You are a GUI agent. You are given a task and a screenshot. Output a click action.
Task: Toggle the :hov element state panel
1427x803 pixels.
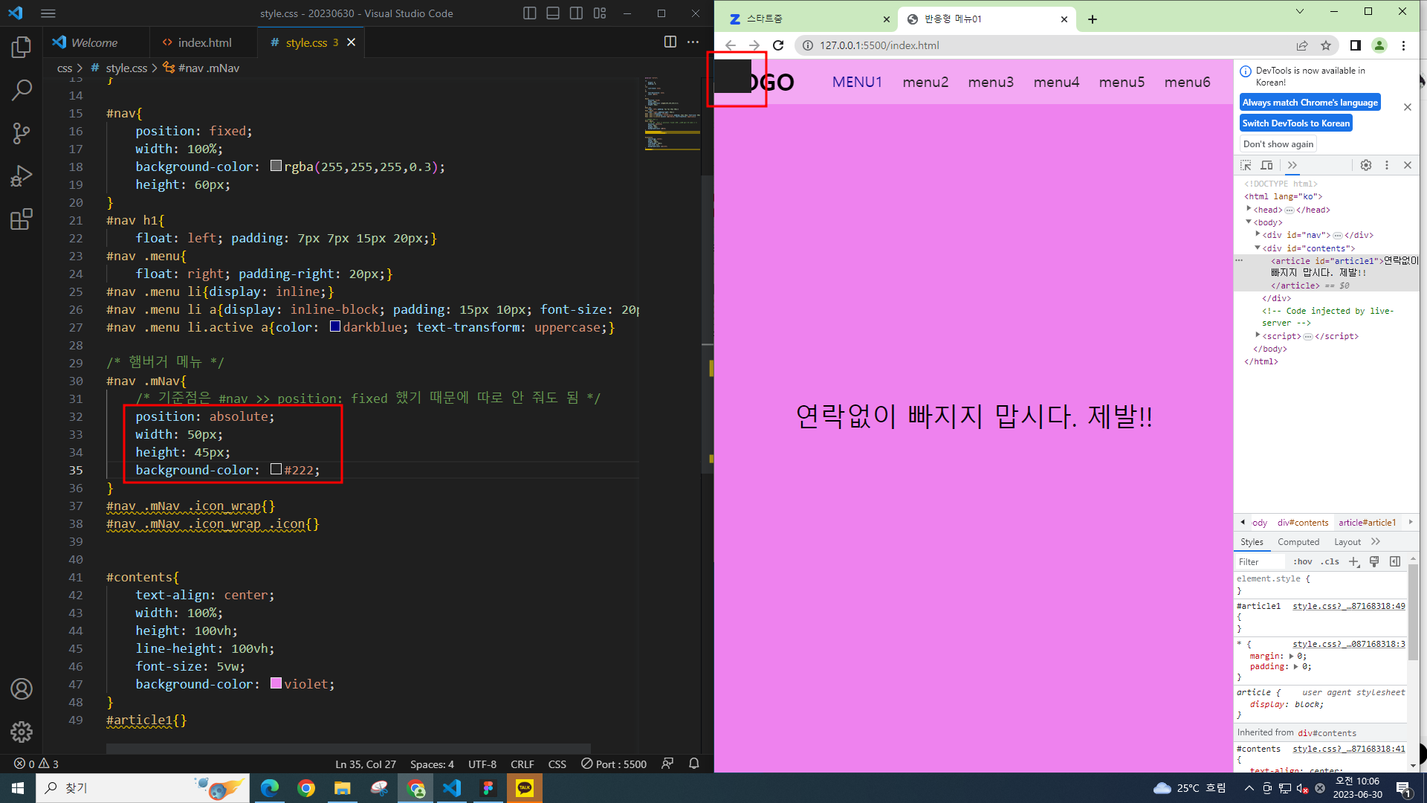[x=1302, y=562]
